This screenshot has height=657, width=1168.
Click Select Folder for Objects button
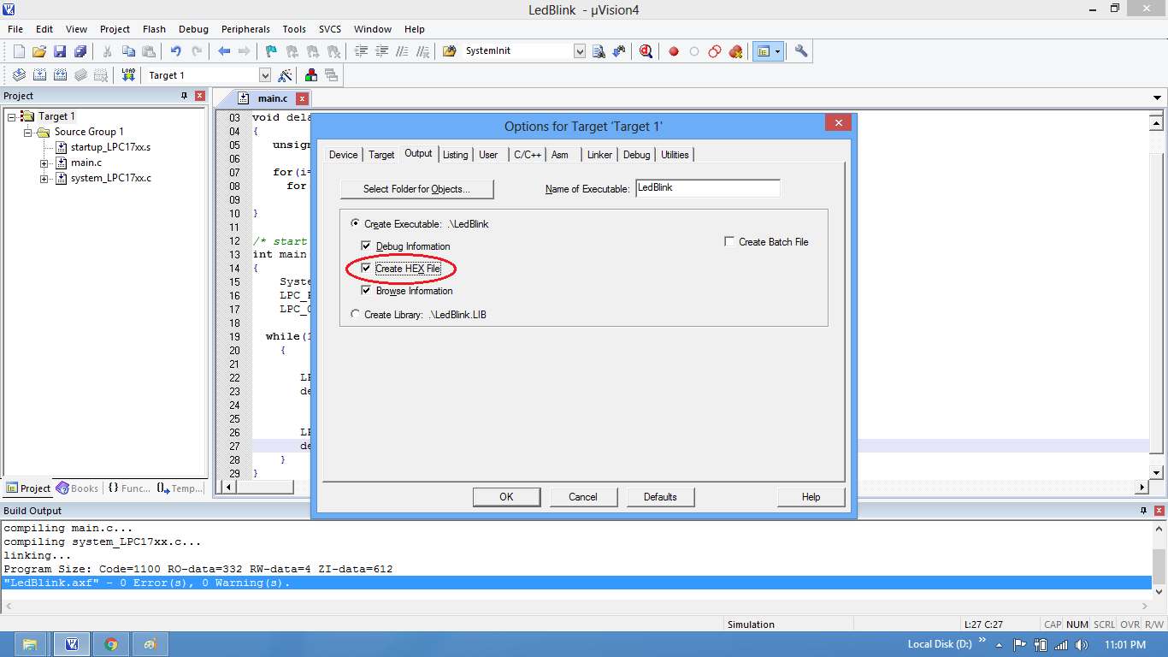pos(416,189)
